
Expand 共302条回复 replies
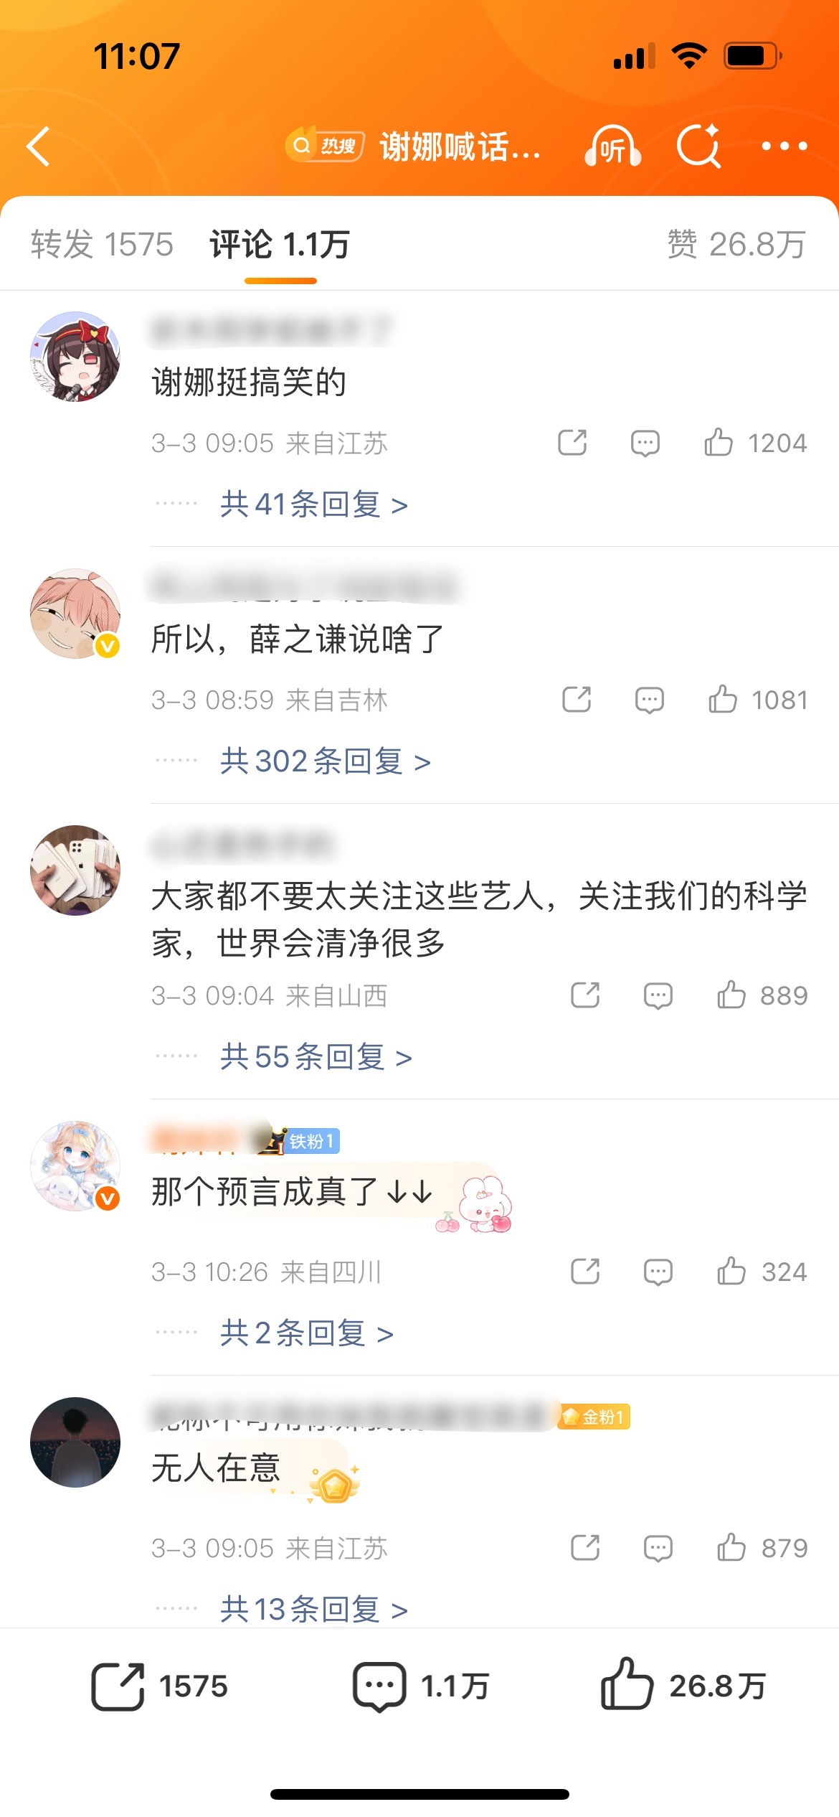[326, 761]
